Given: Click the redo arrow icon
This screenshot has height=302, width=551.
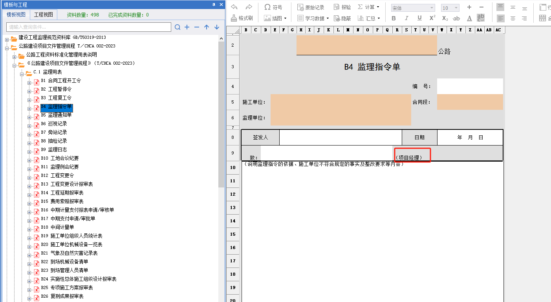Looking at the screenshot, I should [249, 7].
